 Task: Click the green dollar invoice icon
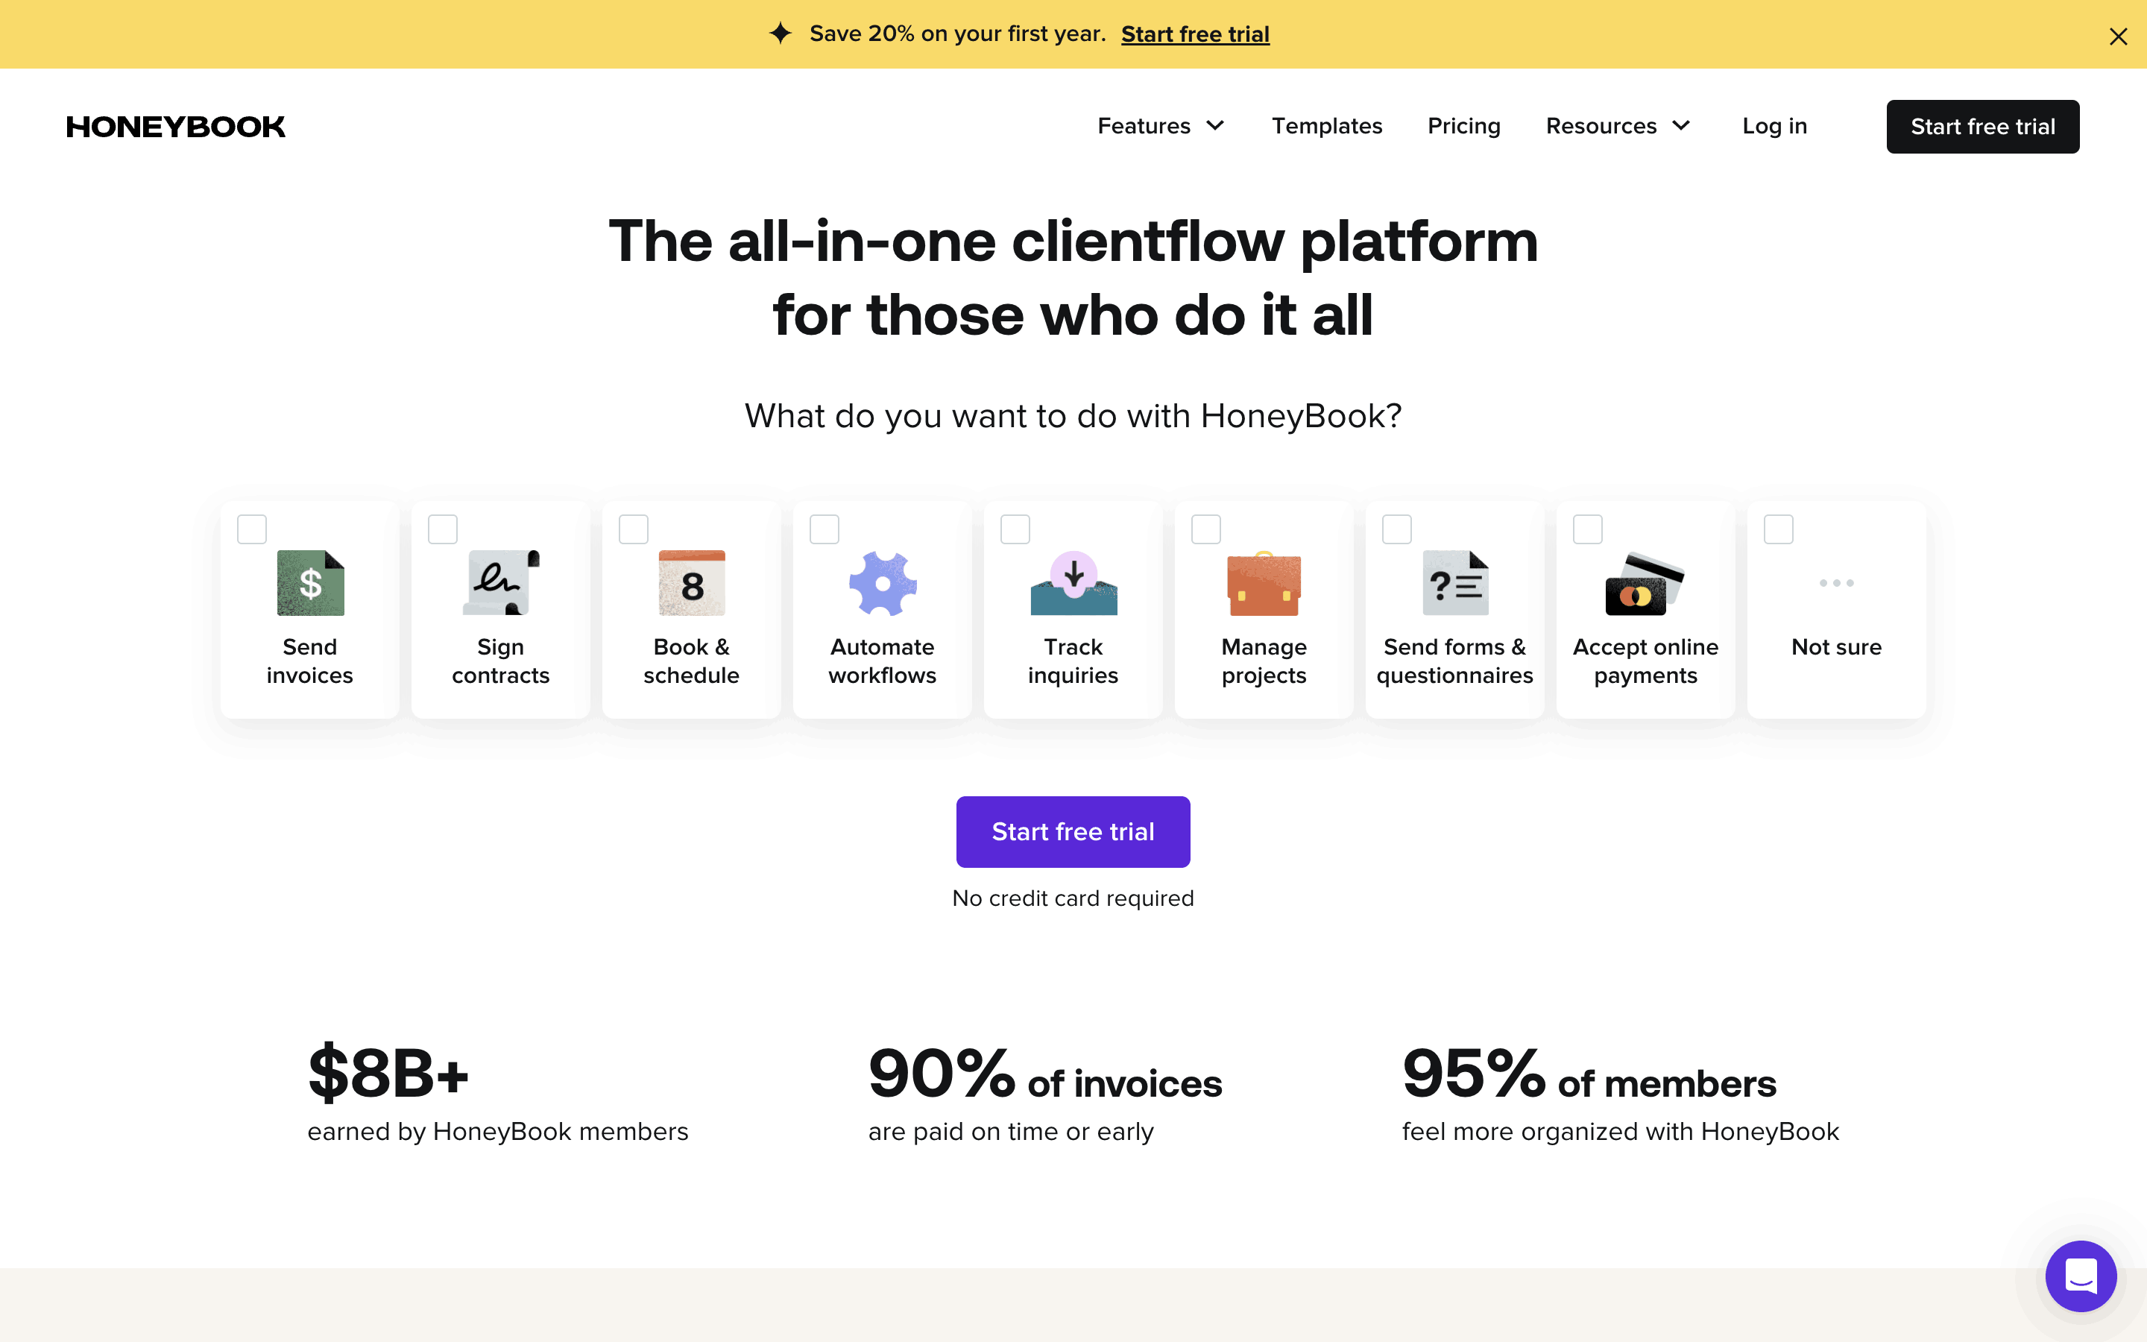tap(309, 583)
